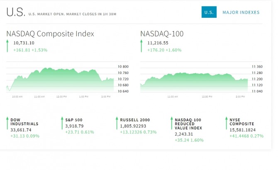The image size is (278, 170).
Task: Click the NASDAQ Composite green up arrow
Action: tap(7, 46)
